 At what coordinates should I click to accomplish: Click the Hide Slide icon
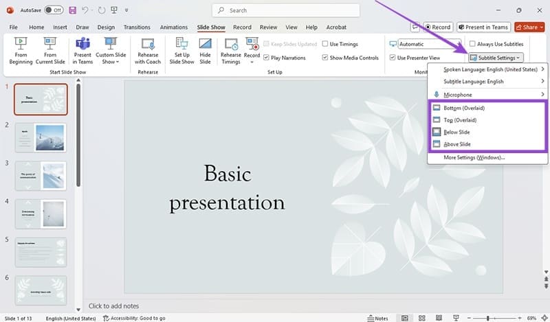click(x=205, y=51)
